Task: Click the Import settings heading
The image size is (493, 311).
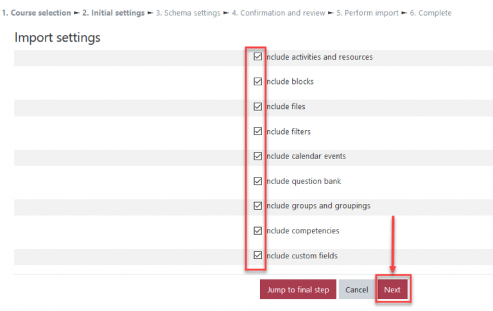Action: [57, 37]
